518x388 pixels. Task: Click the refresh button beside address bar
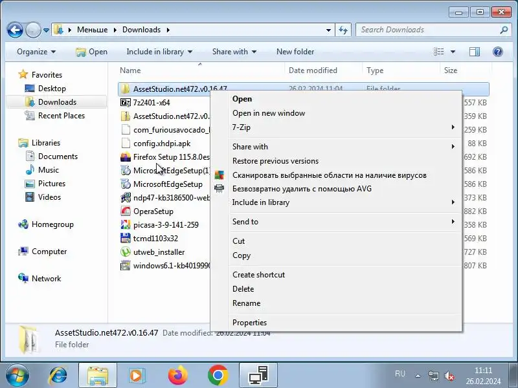pos(343,30)
